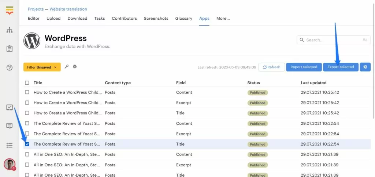The height and width of the screenshot is (177, 375).
Task: Open the checkmark box sidebar icon
Action: coord(9,107)
